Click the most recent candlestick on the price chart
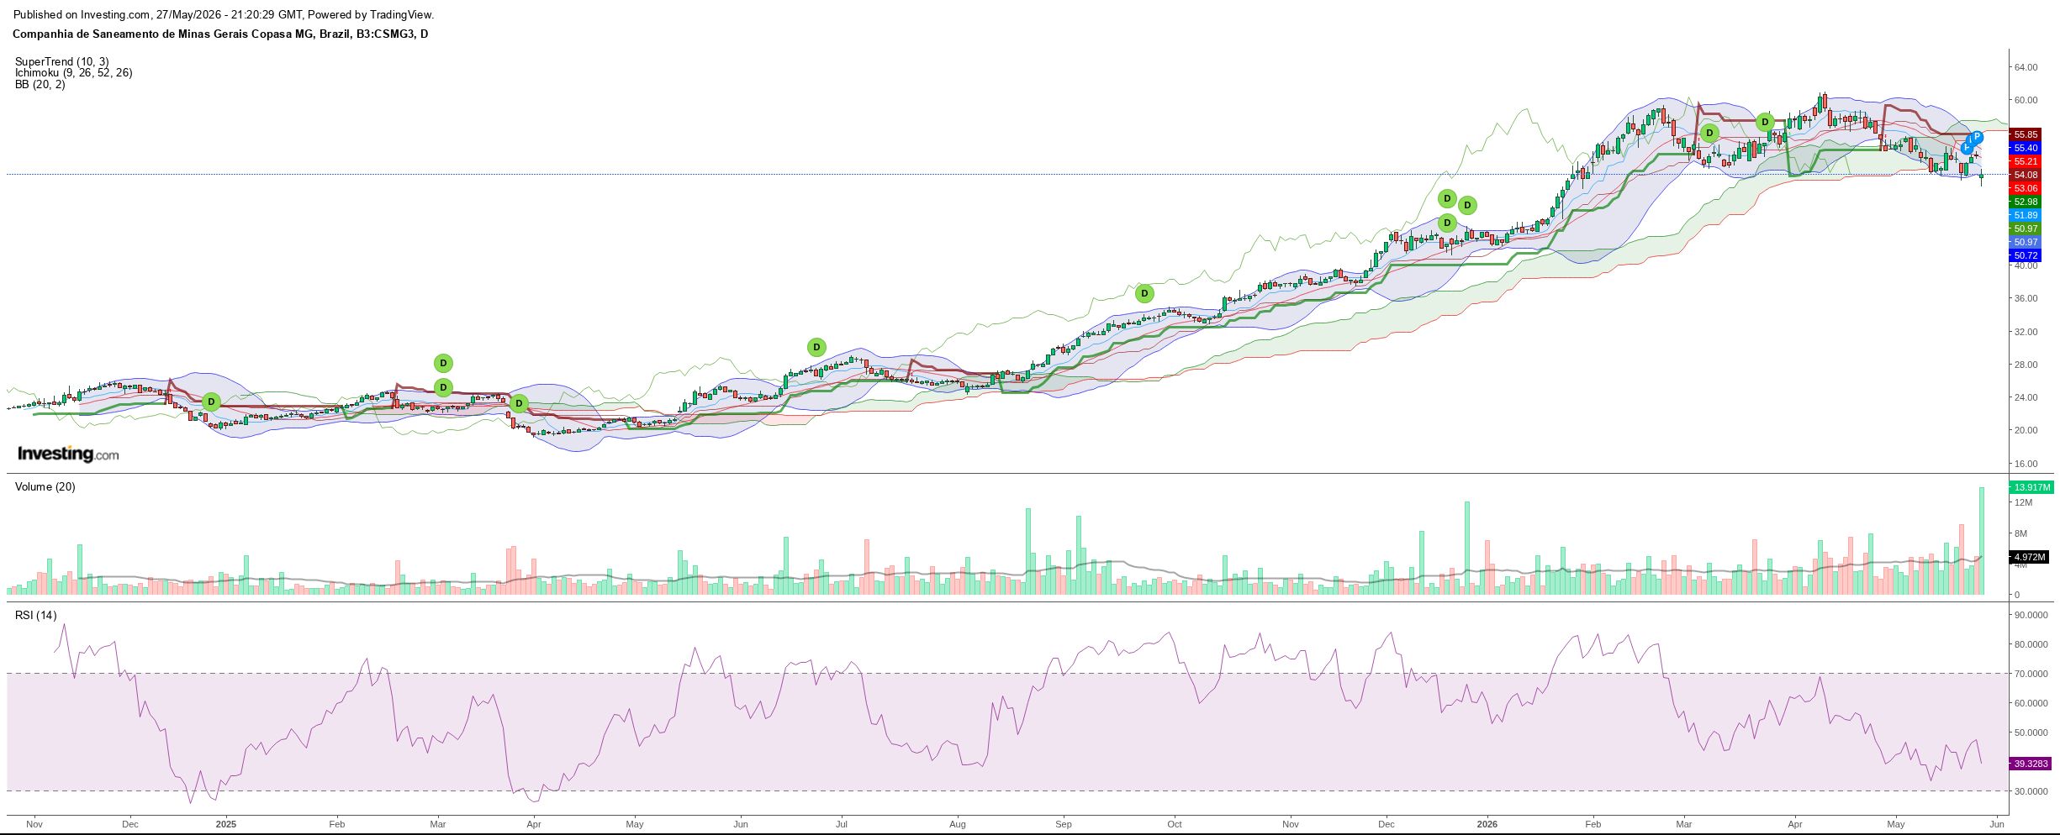 [1982, 176]
